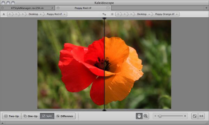The height and width of the screenshot is (125, 209).
Task: Set zoom to 1:1 actual size
Action: click(201, 116)
